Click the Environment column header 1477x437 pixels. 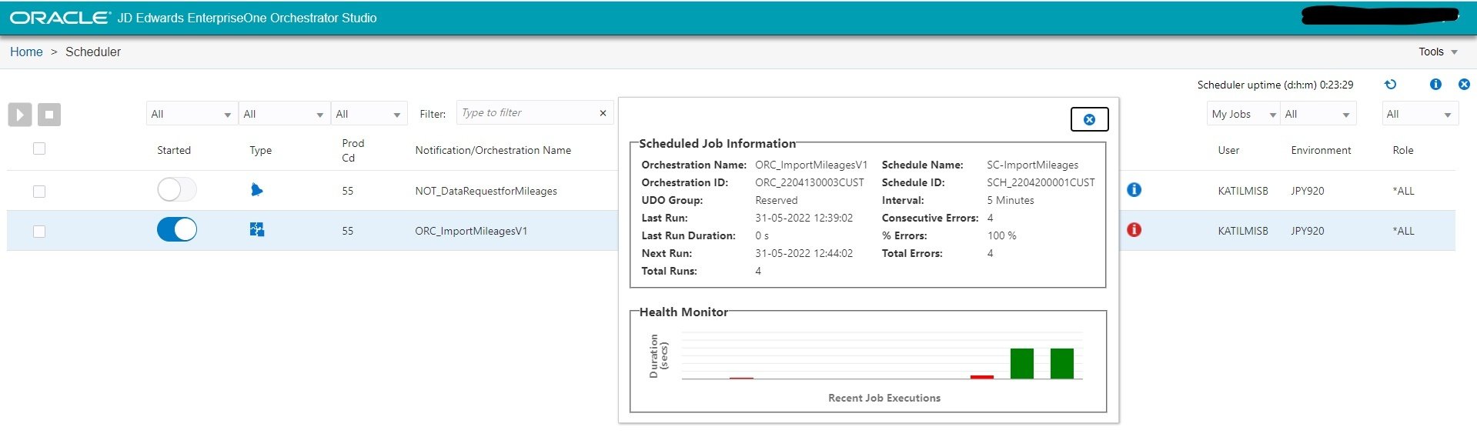[1321, 150]
